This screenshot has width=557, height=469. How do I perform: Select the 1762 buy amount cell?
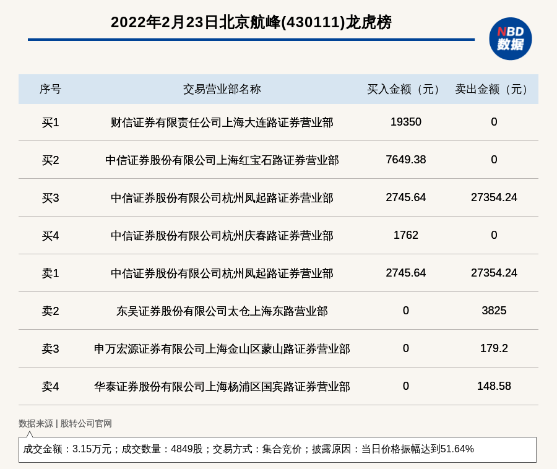click(405, 235)
